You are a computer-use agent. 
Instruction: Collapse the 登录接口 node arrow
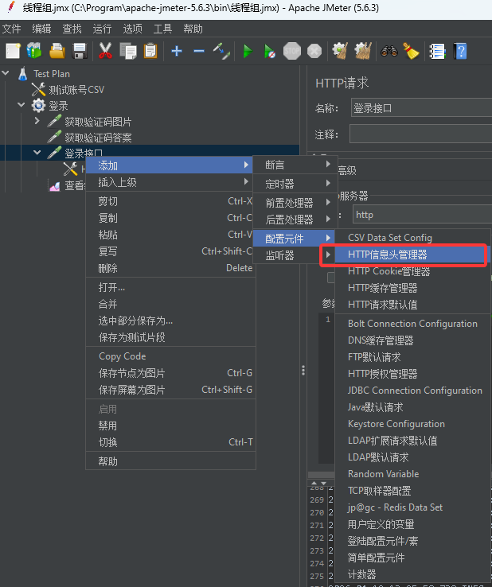(37, 153)
